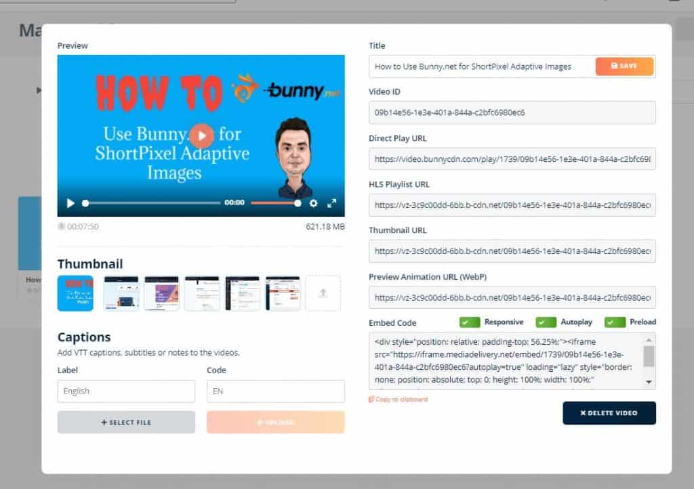The width and height of the screenshot is (694, 489).
Task: Click the upload custom thumbnail icon
Action: (323, 293)
